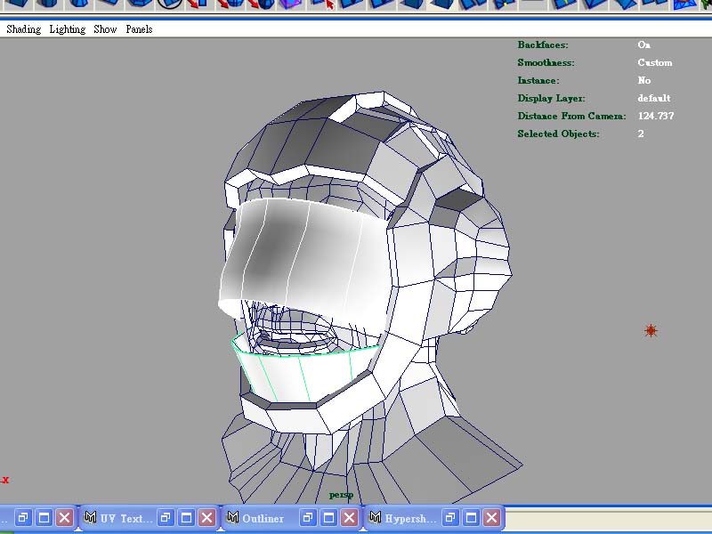Select the purple cube shelf icon

[x=291, y=4]
